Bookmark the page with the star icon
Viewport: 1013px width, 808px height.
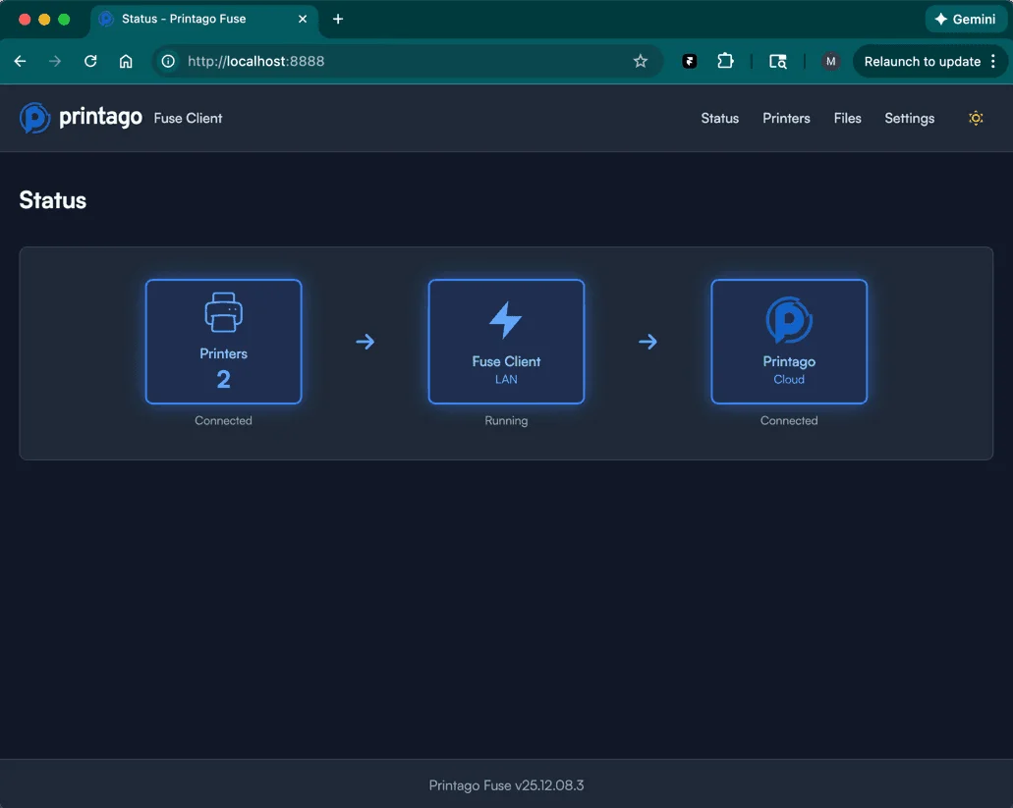(641, 61)
